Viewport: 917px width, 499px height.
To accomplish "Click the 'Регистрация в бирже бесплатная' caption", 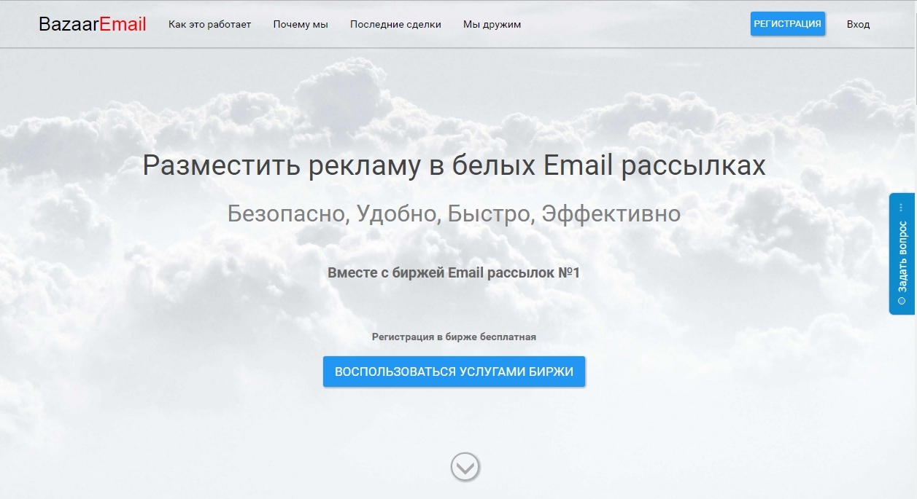I will coord(454,337).
